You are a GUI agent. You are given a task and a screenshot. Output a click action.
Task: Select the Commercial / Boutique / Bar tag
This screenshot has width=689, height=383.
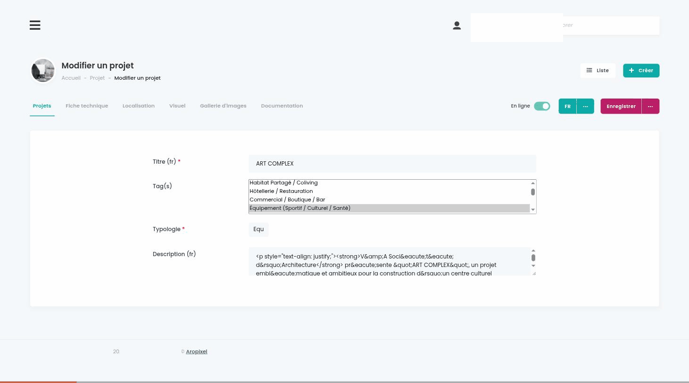[390, 200]
